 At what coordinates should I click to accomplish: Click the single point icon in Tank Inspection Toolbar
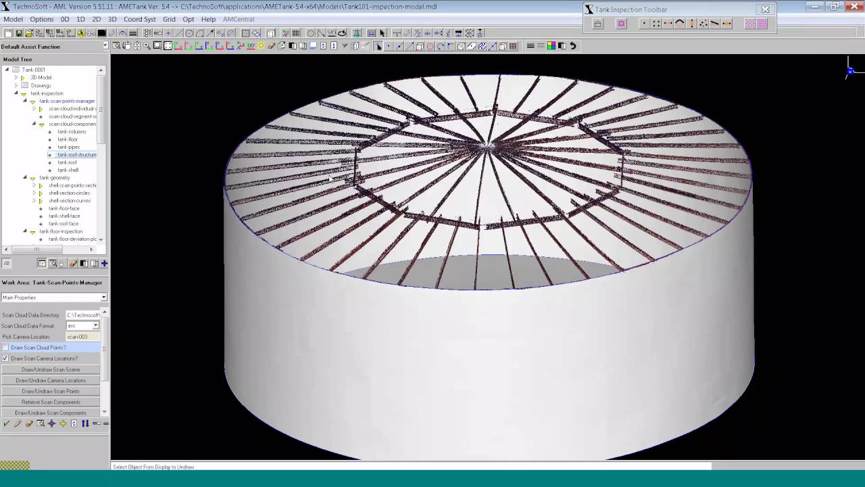tap(644, 24)
